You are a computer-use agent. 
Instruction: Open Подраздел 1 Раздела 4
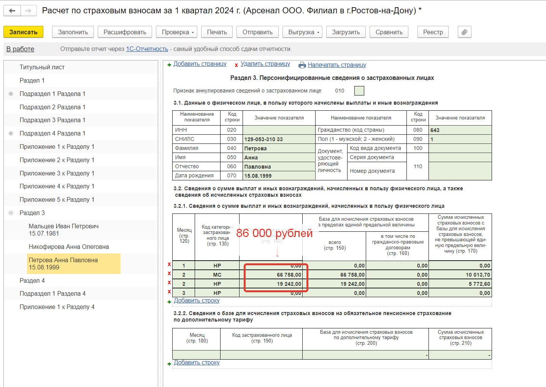52,293
